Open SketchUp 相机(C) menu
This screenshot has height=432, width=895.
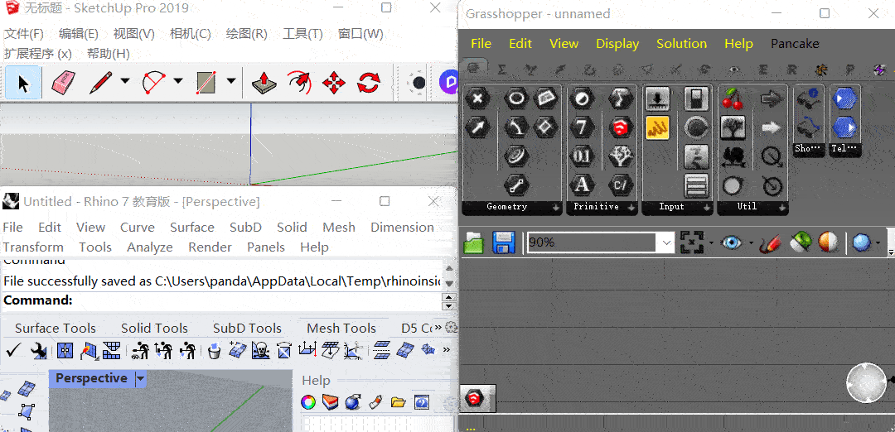190,34
